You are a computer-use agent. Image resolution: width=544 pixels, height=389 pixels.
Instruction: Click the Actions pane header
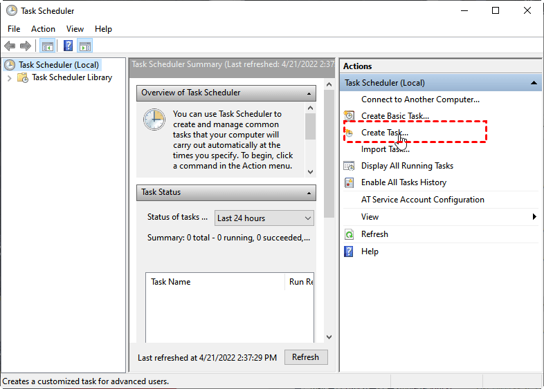(x=441, y=66)
